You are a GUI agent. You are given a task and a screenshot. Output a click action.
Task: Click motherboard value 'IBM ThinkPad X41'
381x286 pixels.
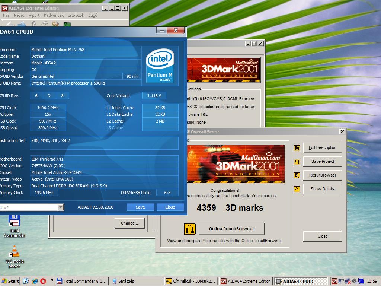click(x=47, y=159)
